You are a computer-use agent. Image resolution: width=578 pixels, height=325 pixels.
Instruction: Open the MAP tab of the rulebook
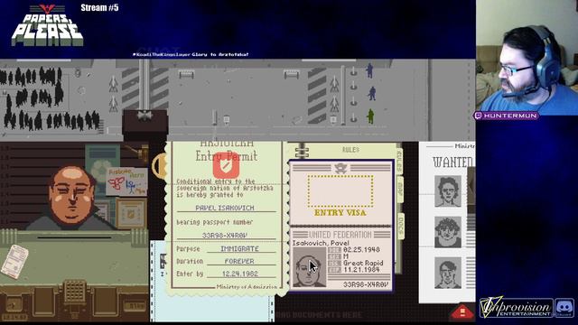pyautogui.click(x=400, y=189)
